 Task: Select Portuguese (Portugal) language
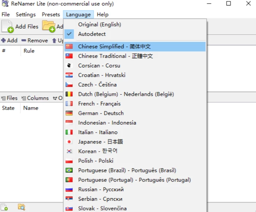135,180
